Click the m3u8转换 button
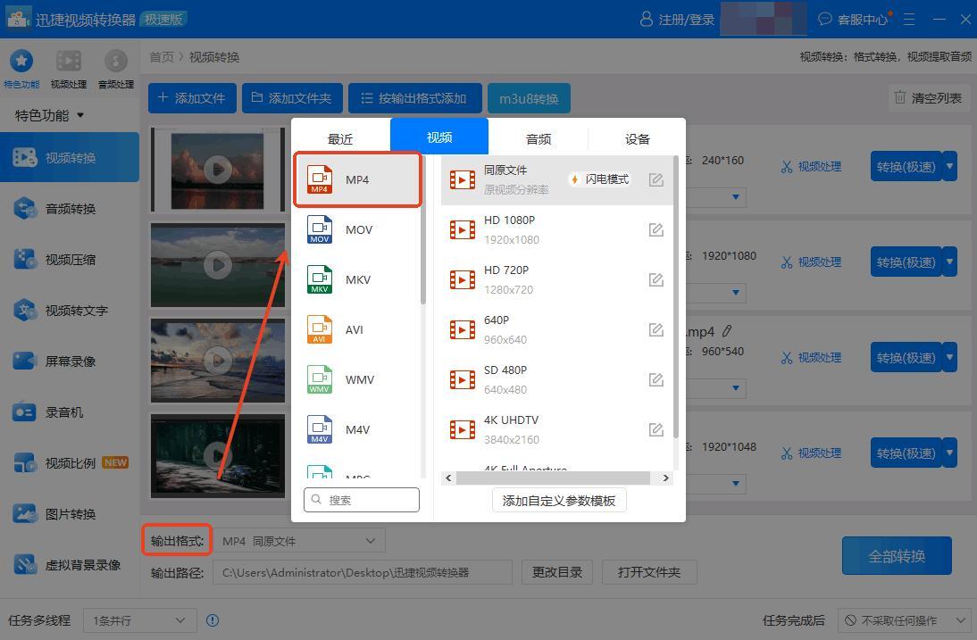 tap(529, 98)
